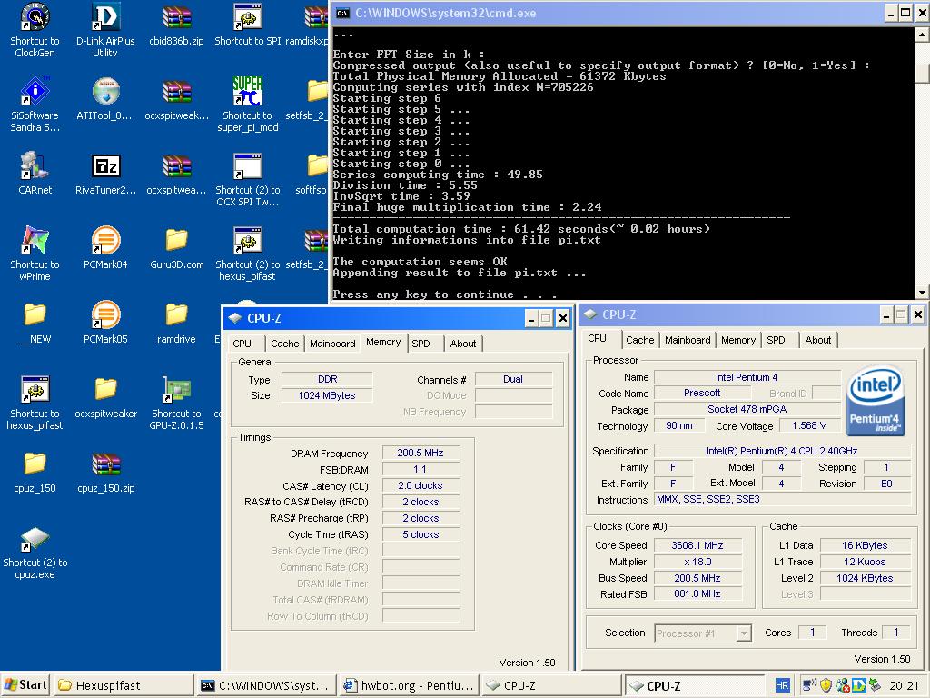Viewport: 930px width, 698px height.
Task: Open the PCMark04 desktop icon
Action: [105, 241]
